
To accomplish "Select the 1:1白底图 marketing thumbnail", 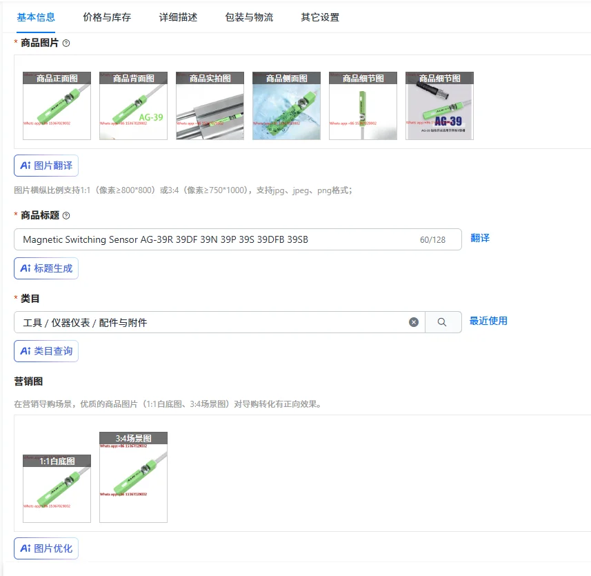I will click(57, 489).
